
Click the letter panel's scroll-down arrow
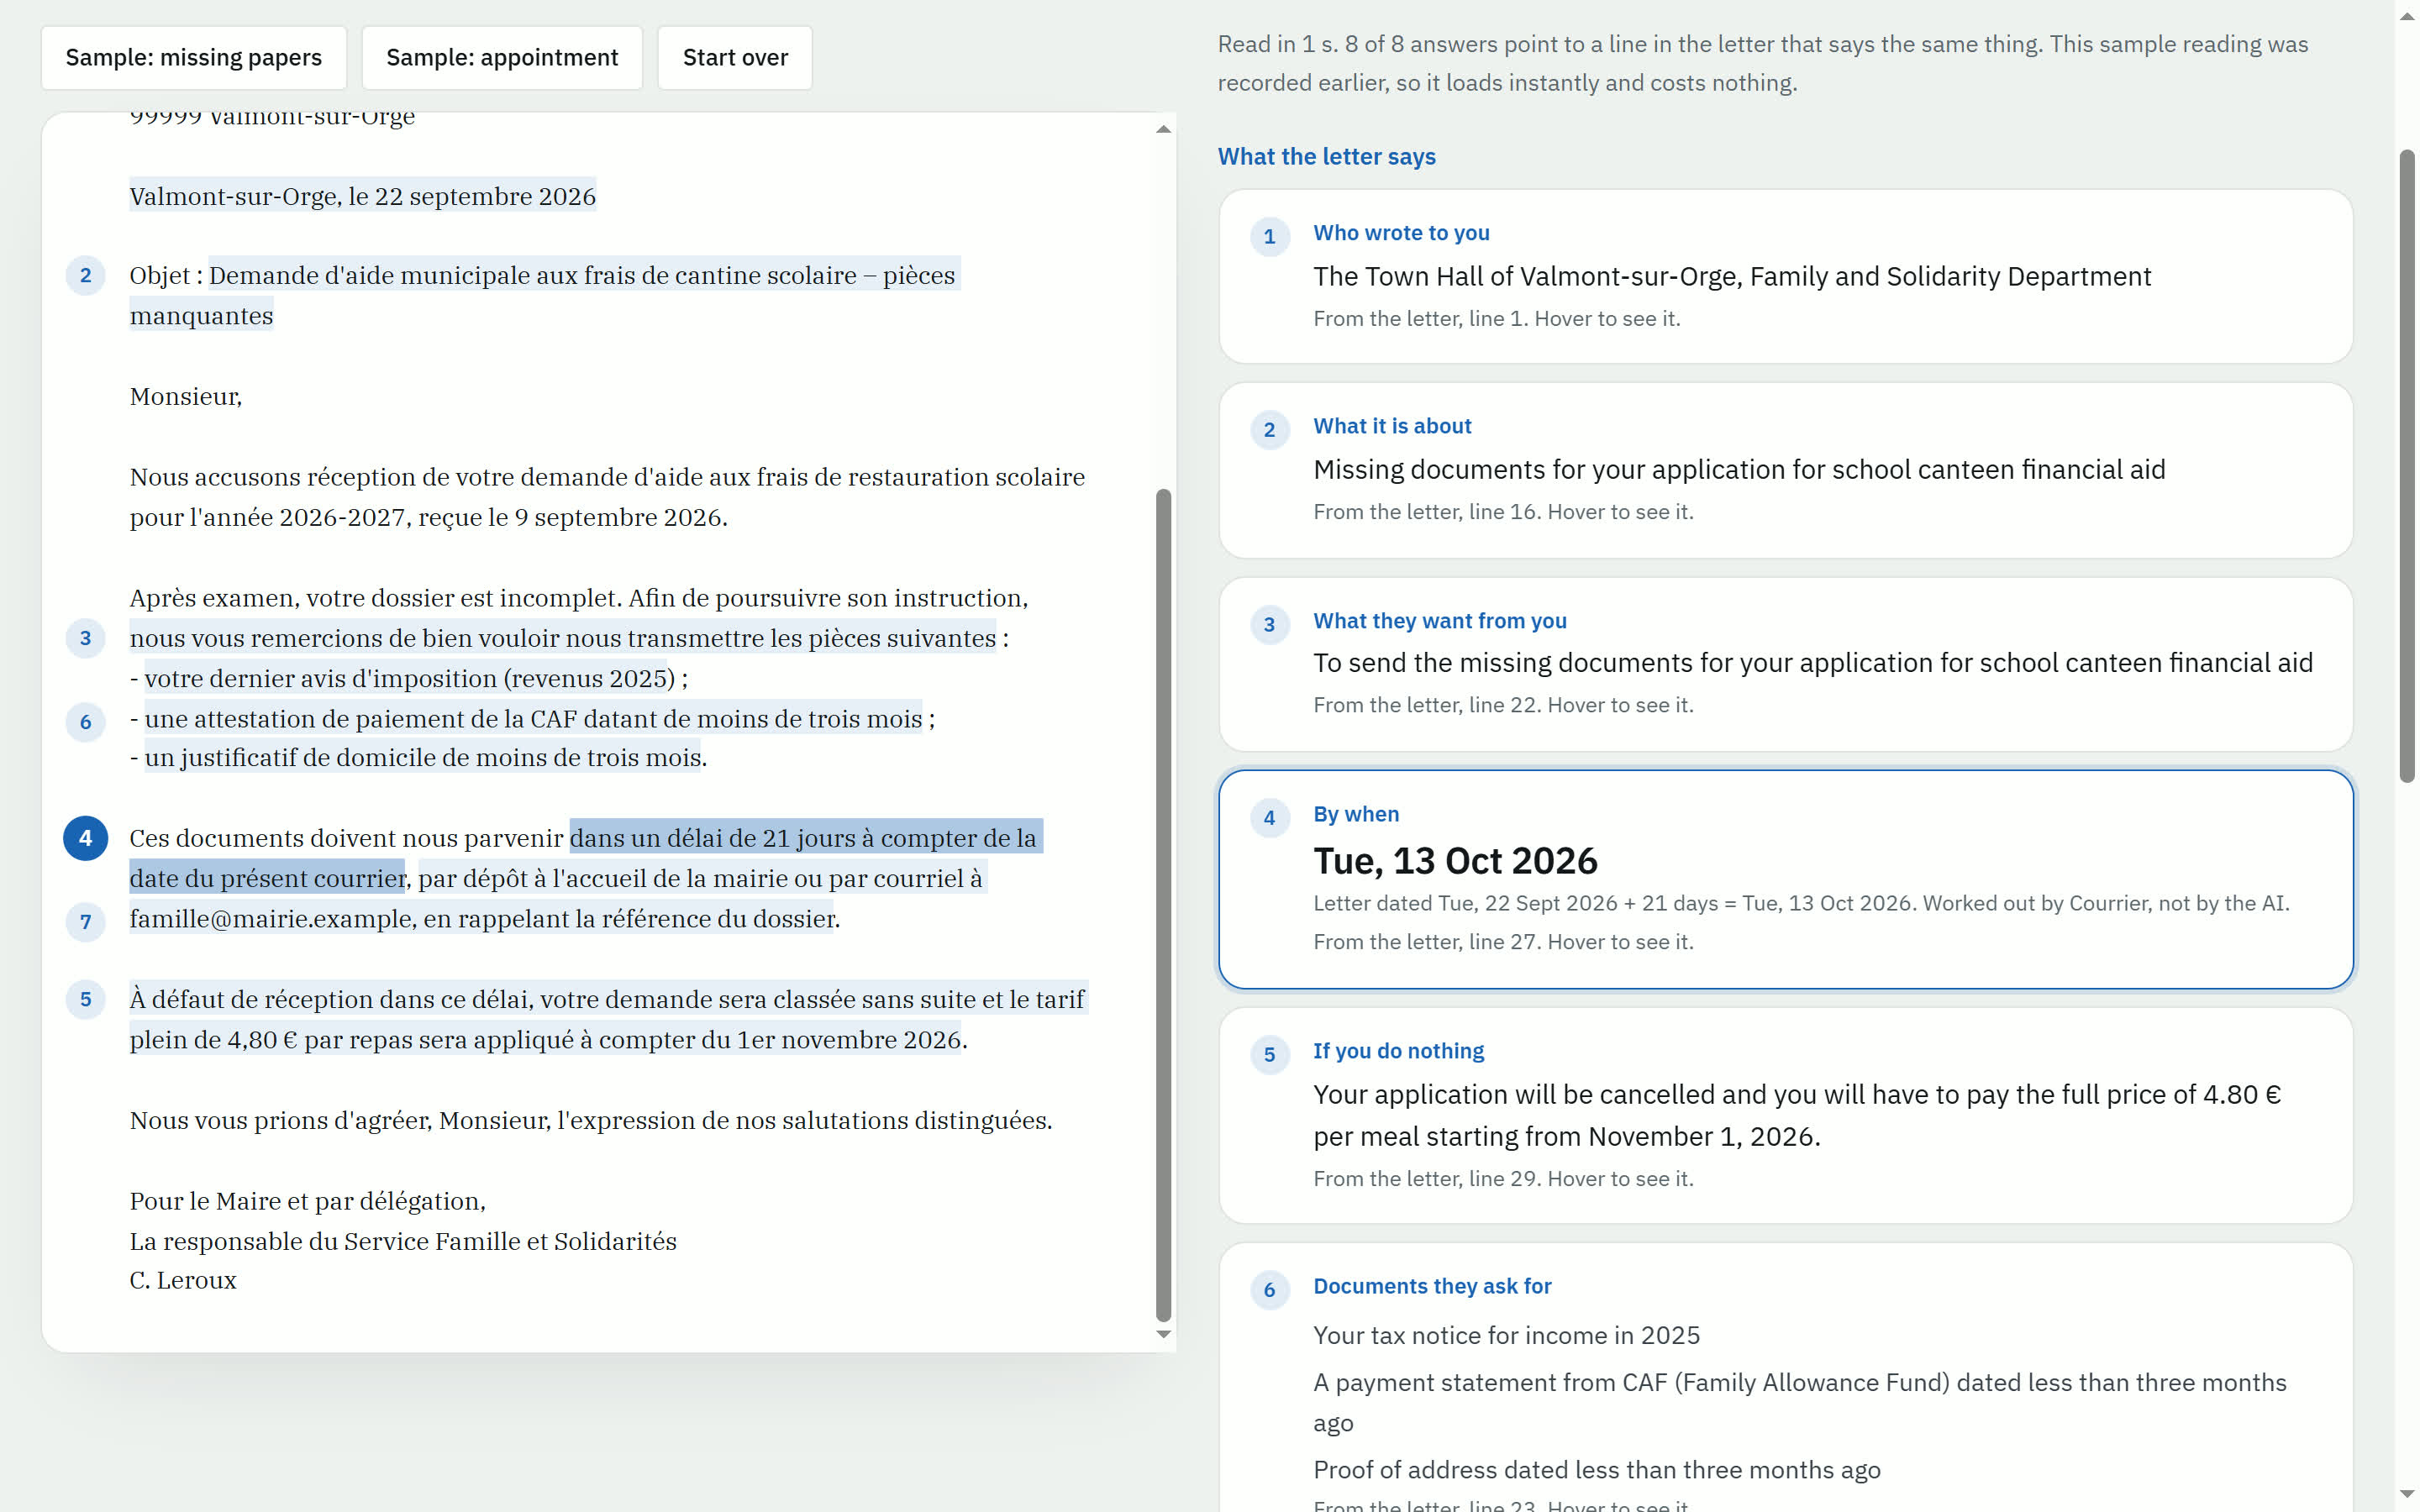click(1163, 1334)
